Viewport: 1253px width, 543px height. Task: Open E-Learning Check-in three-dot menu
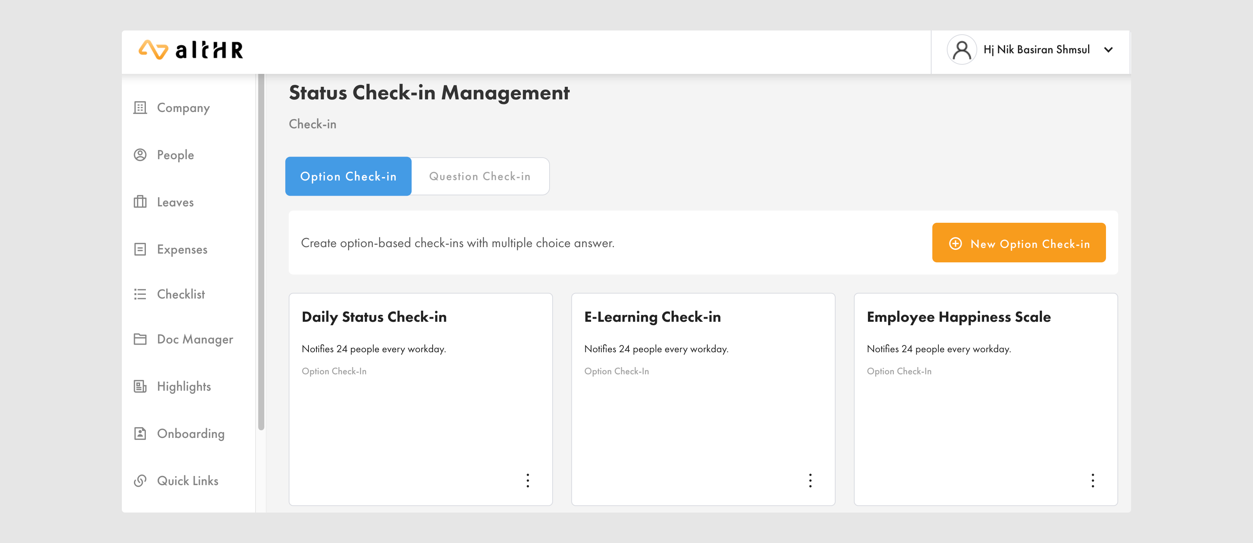810,480
